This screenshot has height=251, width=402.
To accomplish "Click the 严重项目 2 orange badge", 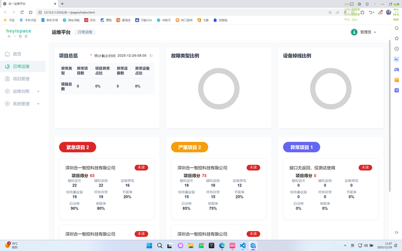I will pos(189,147).
